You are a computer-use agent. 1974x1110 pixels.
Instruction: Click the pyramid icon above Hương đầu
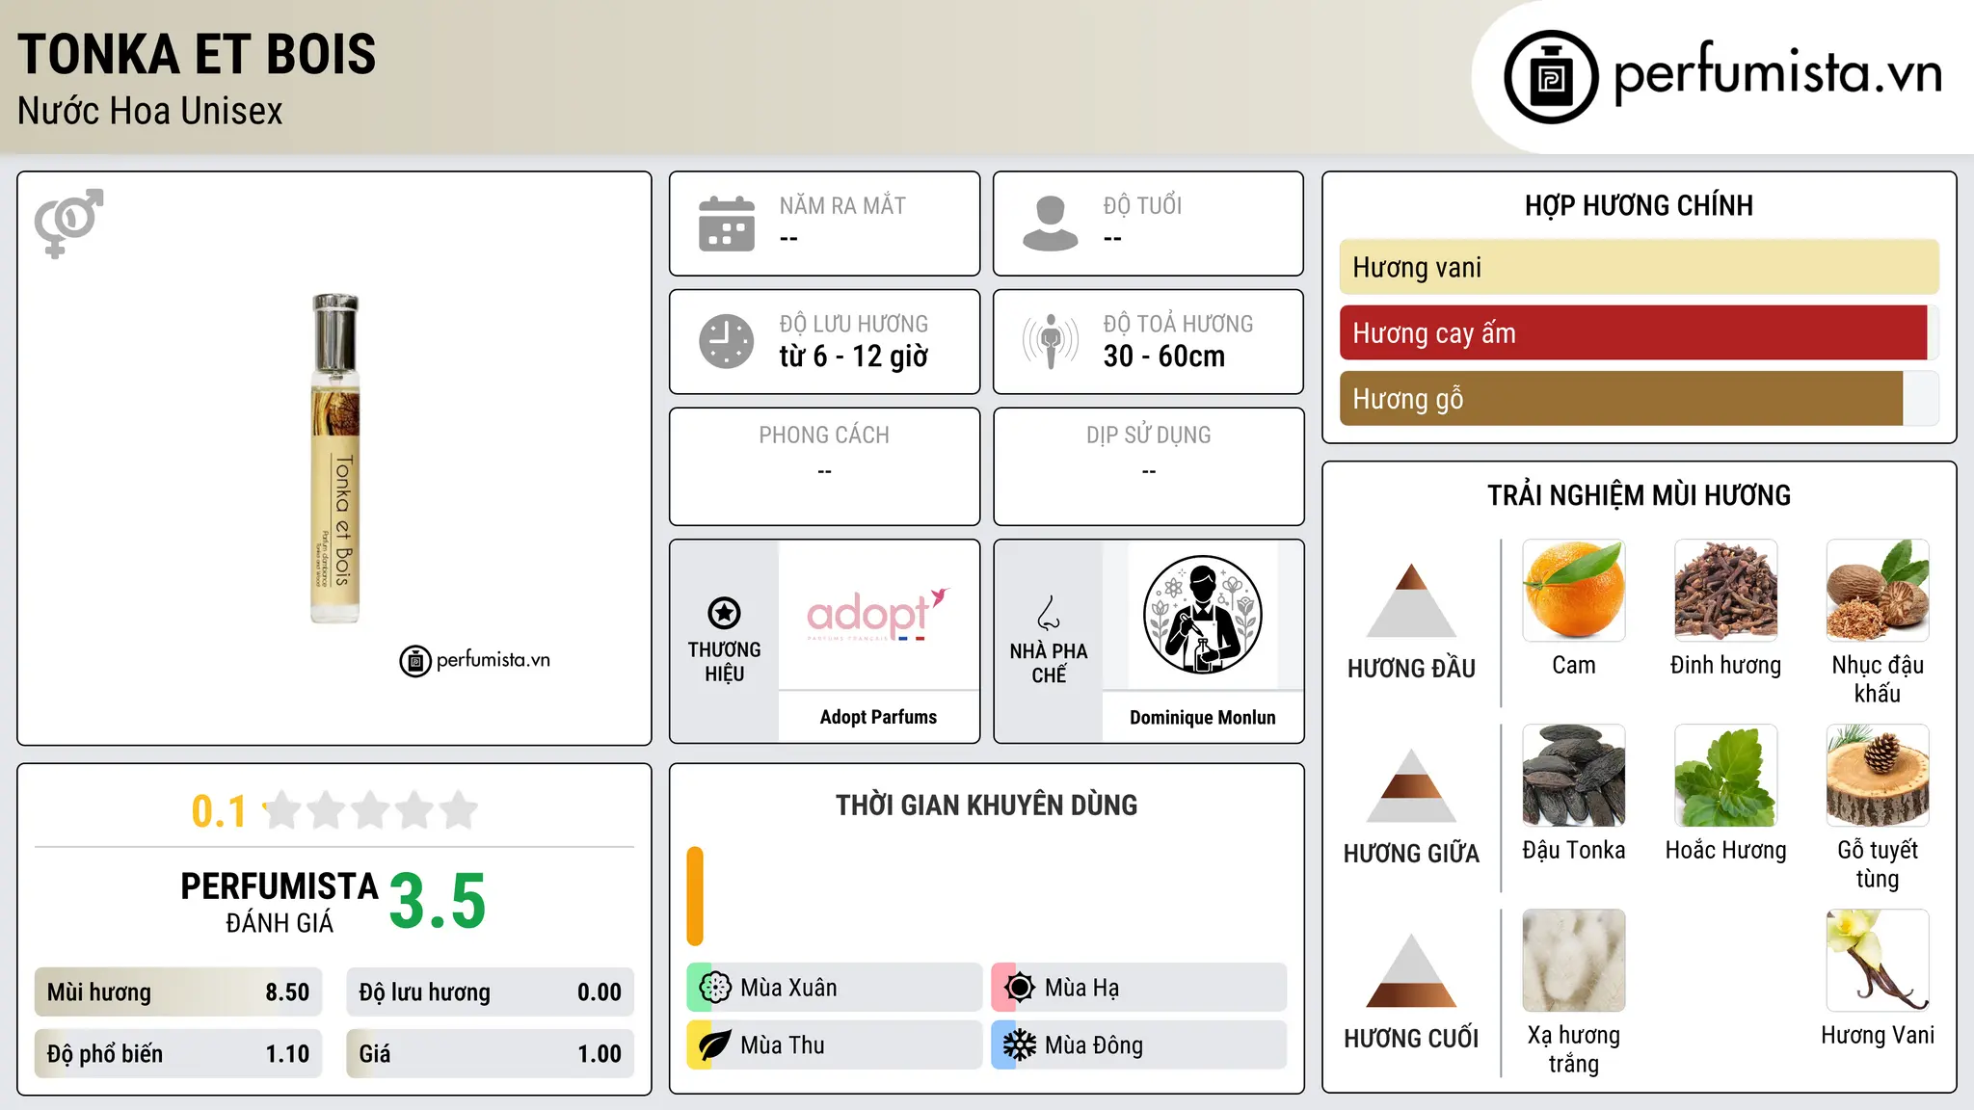coord(1411,600)
